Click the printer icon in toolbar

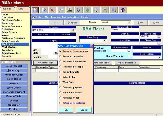coord(97,10)
